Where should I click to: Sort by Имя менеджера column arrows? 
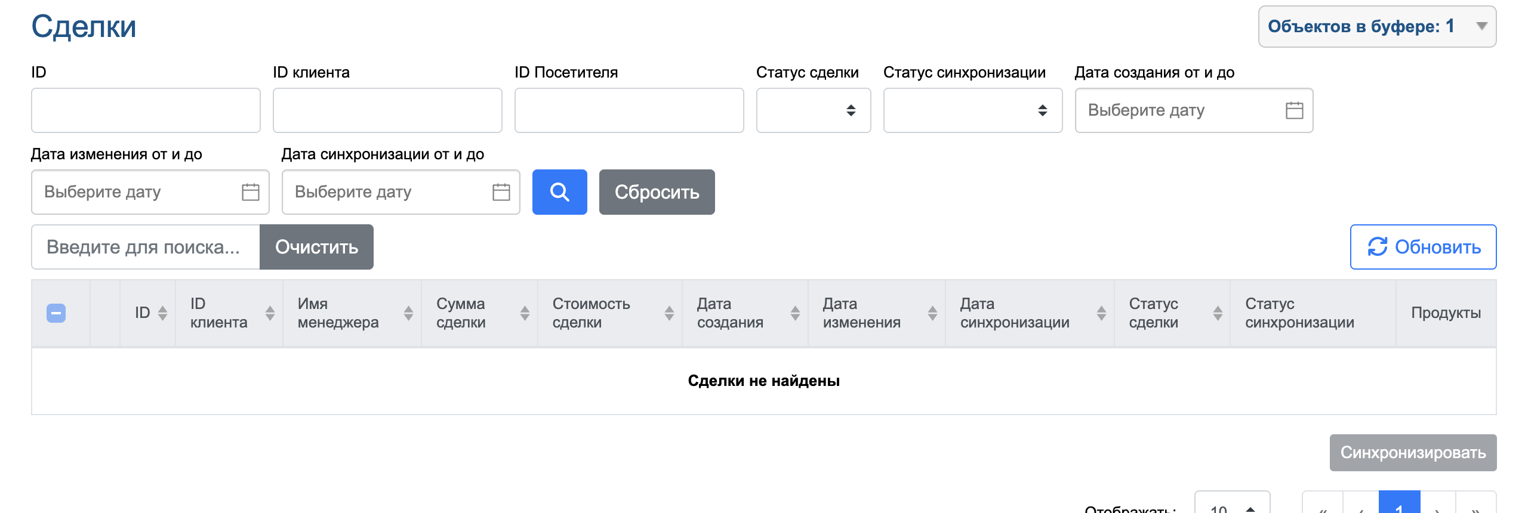click(408, 313)
